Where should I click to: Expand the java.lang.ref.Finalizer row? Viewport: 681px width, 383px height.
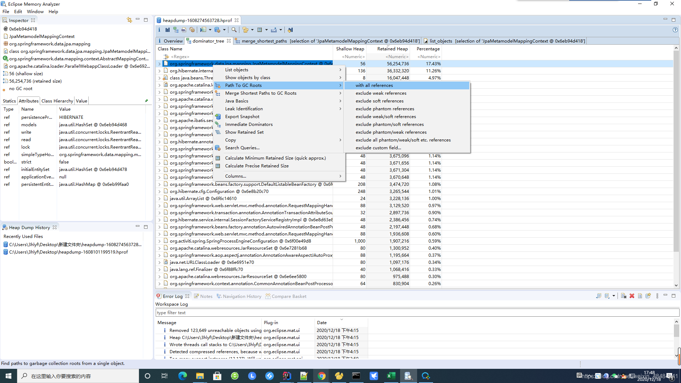point(159,270)
